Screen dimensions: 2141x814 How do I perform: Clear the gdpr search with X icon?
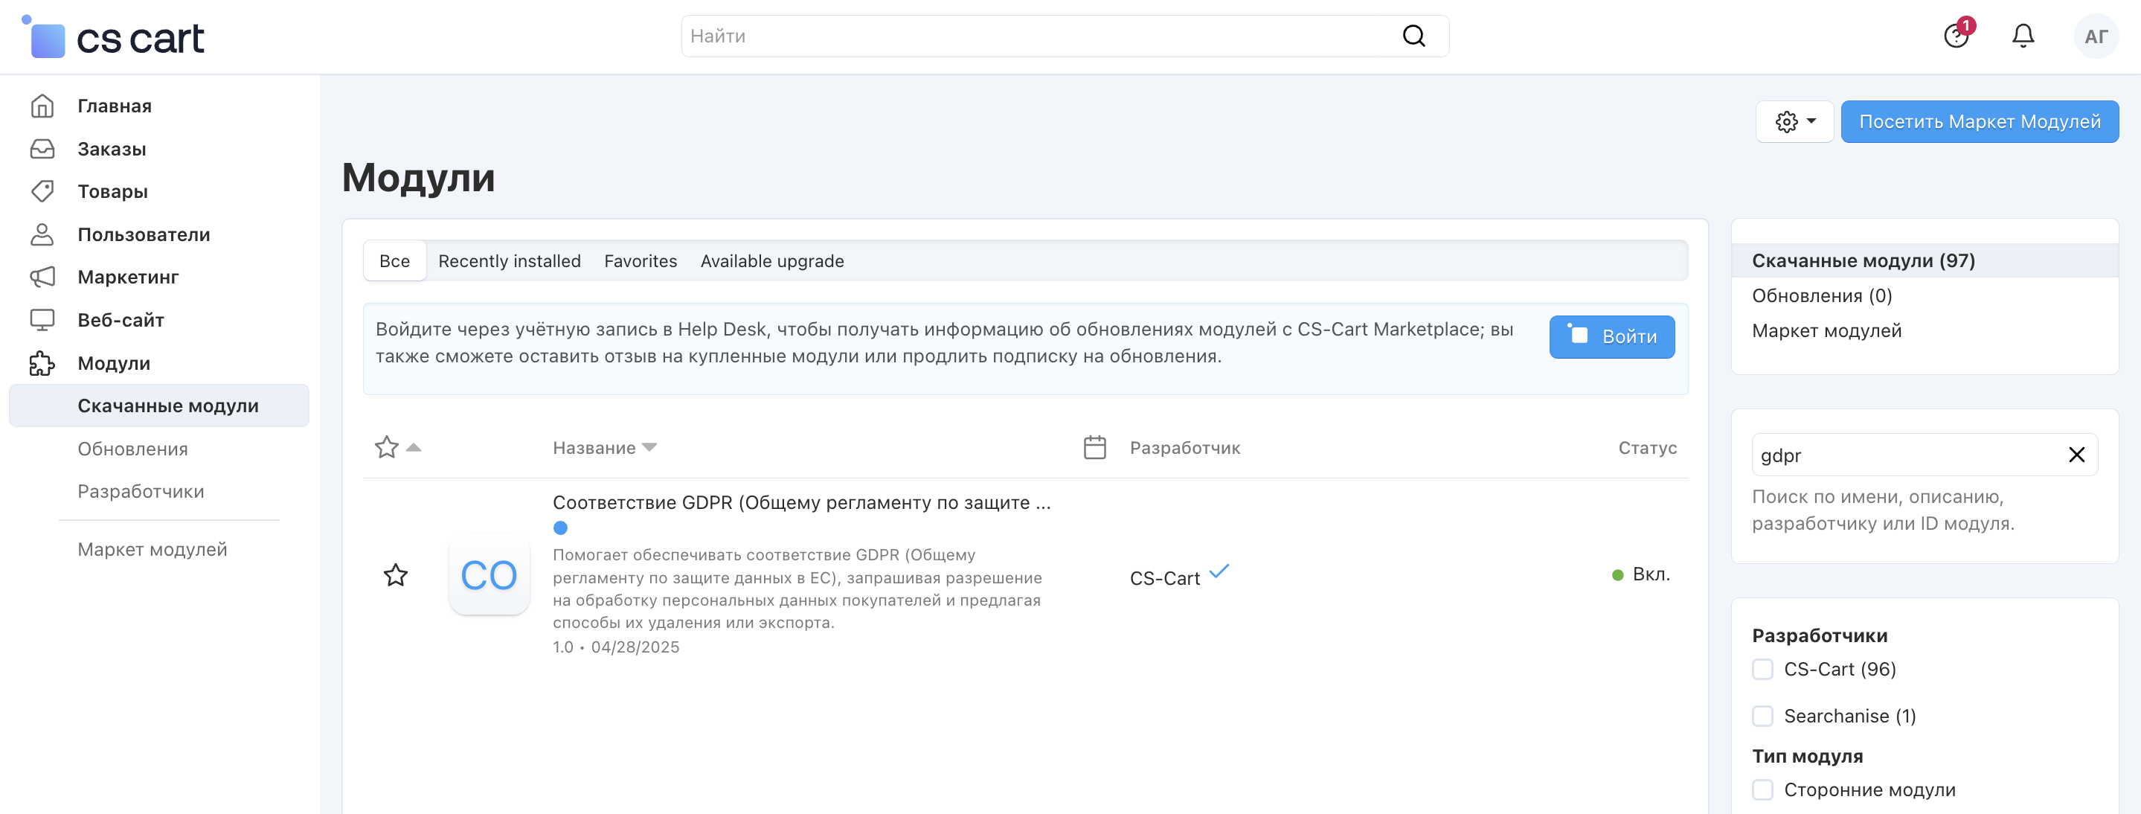[x=2076, y=455]
